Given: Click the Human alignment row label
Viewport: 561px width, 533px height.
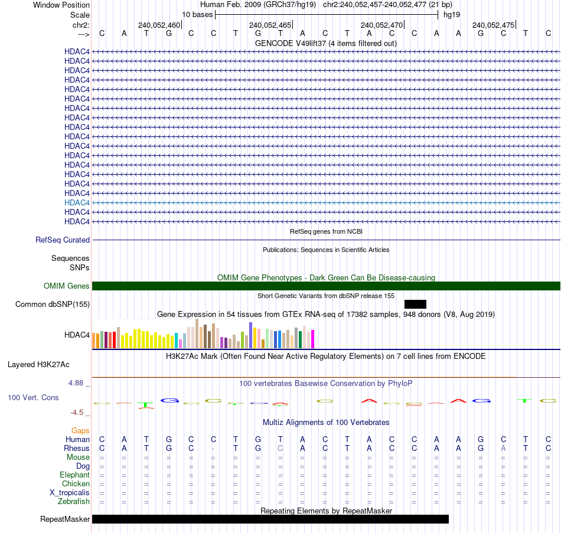Looking at the screenshot, I should point(77,439).
